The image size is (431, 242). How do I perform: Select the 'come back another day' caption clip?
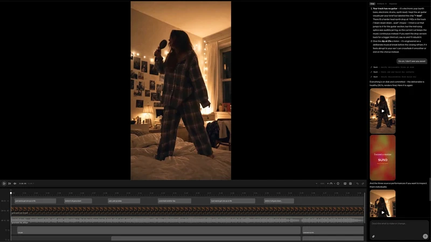pos(175,201)
